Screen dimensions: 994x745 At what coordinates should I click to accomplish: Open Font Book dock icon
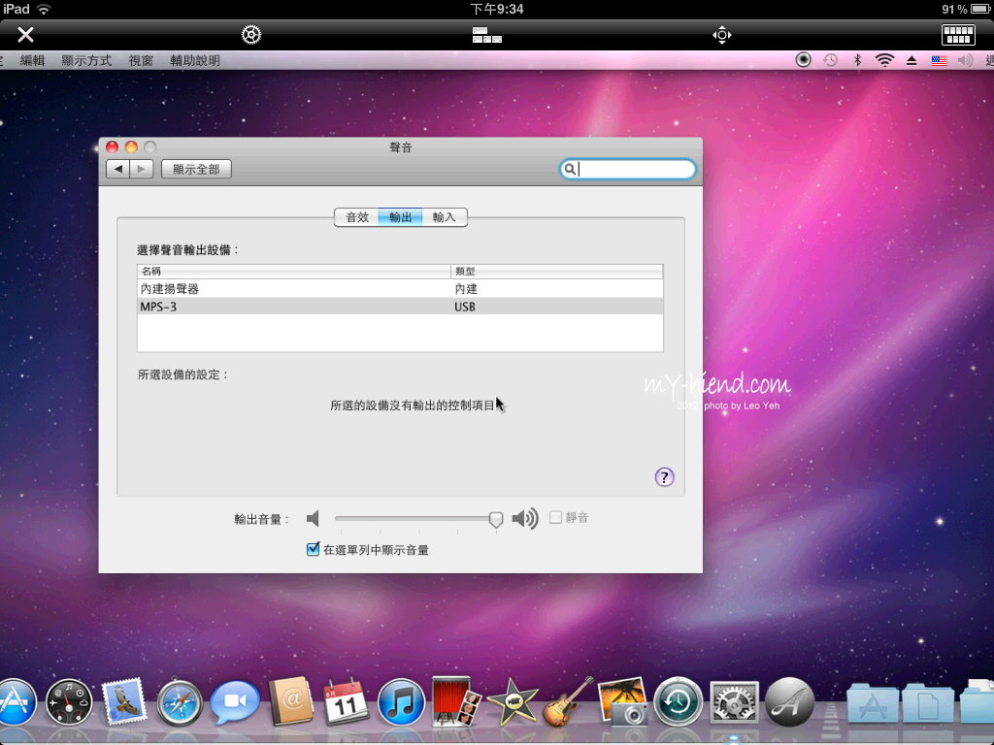(789, 702)
